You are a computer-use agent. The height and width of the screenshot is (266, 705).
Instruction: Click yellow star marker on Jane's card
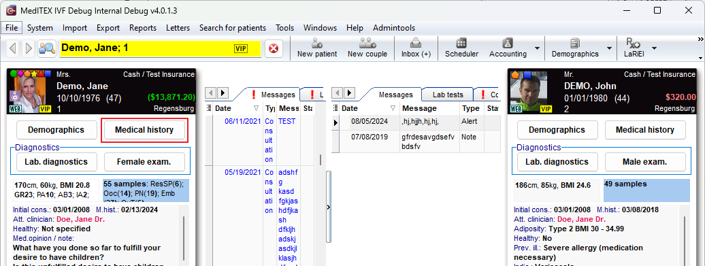(34, 73)
